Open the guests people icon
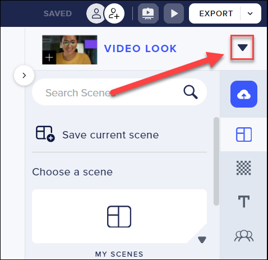This screenshot has height=260, width=268. (244, 236)
